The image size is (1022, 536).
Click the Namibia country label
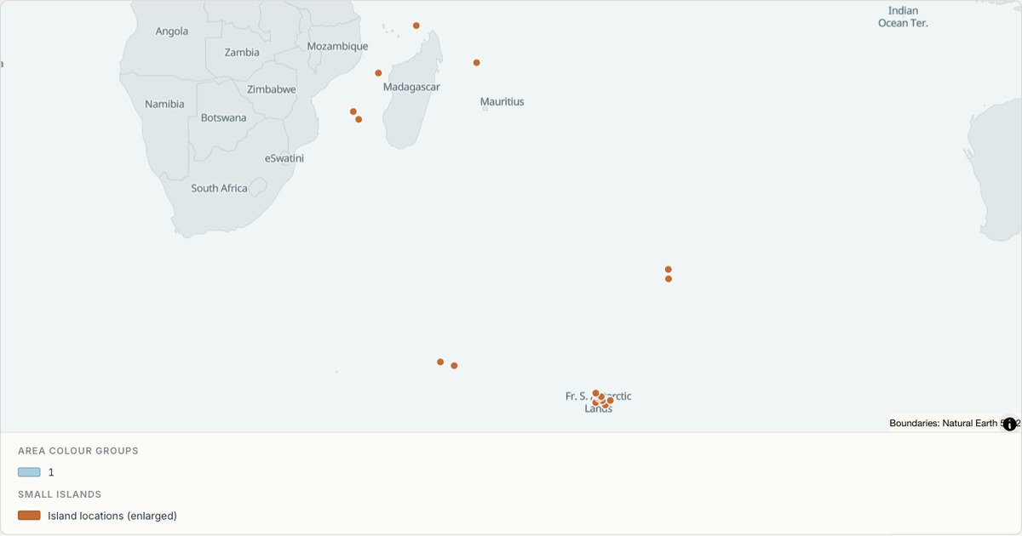point(164,104)
